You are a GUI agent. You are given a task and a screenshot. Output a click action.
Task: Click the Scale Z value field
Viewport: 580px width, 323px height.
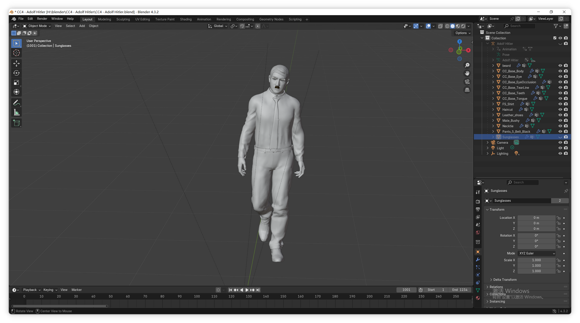coord(536,272)
